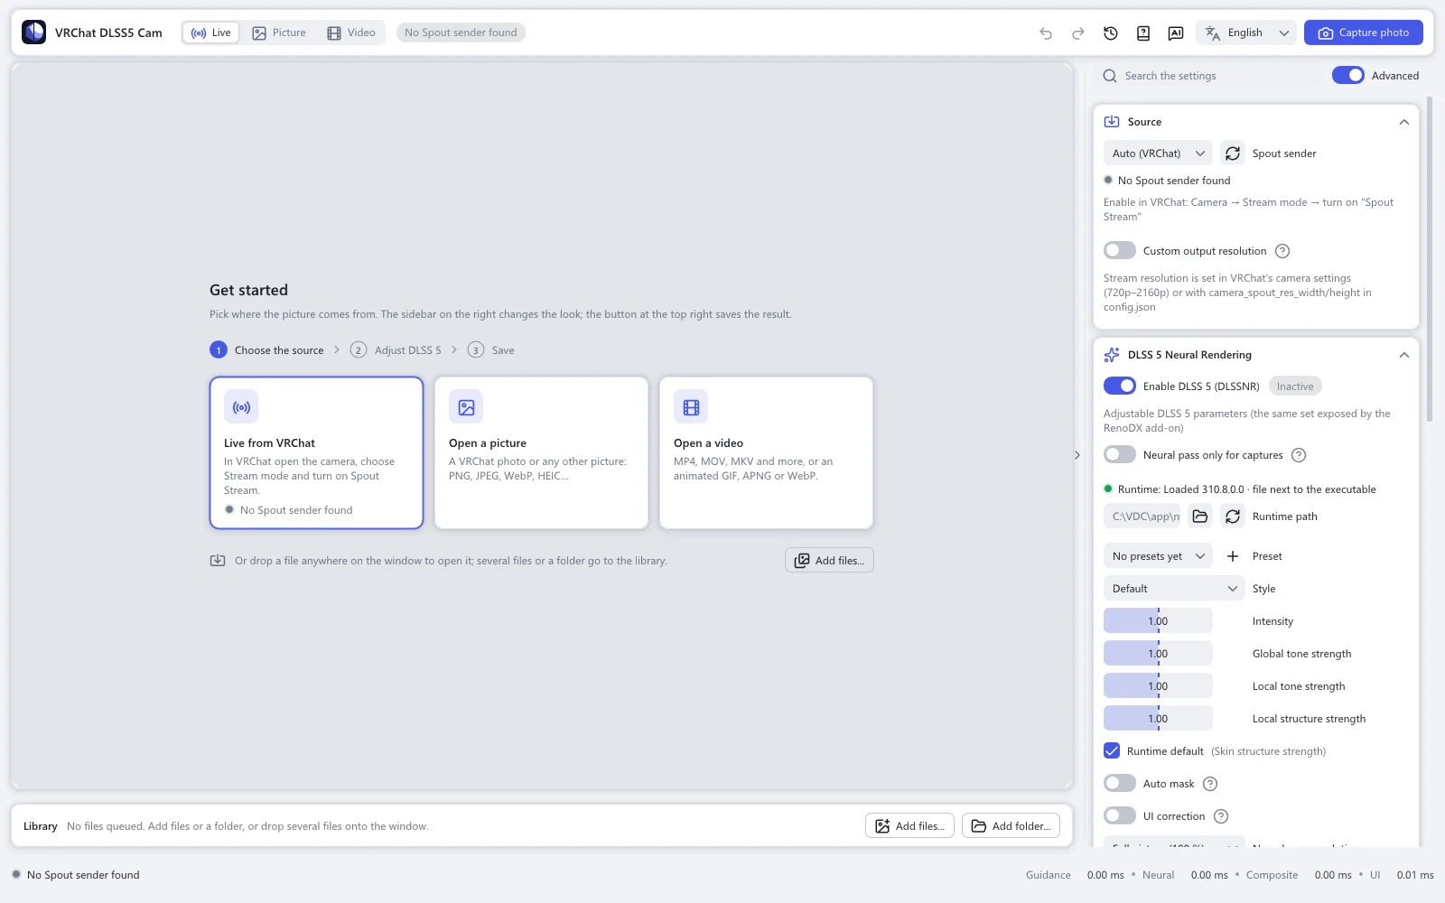Select the Open a picture card
The height and width of the screenshot is (903, 1445).
pyautogui.click(x=542, y=452)
